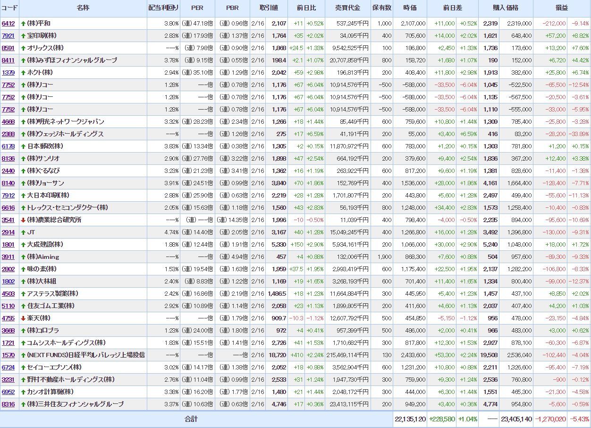591x428 pixels.
Task: Click the red down arrow beside (株)農業総合研究所
Action: 23,220
